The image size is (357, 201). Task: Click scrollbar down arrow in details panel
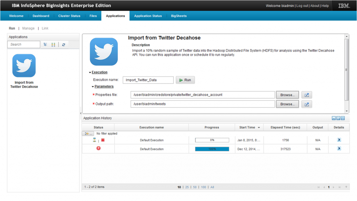tap(347, 111)
